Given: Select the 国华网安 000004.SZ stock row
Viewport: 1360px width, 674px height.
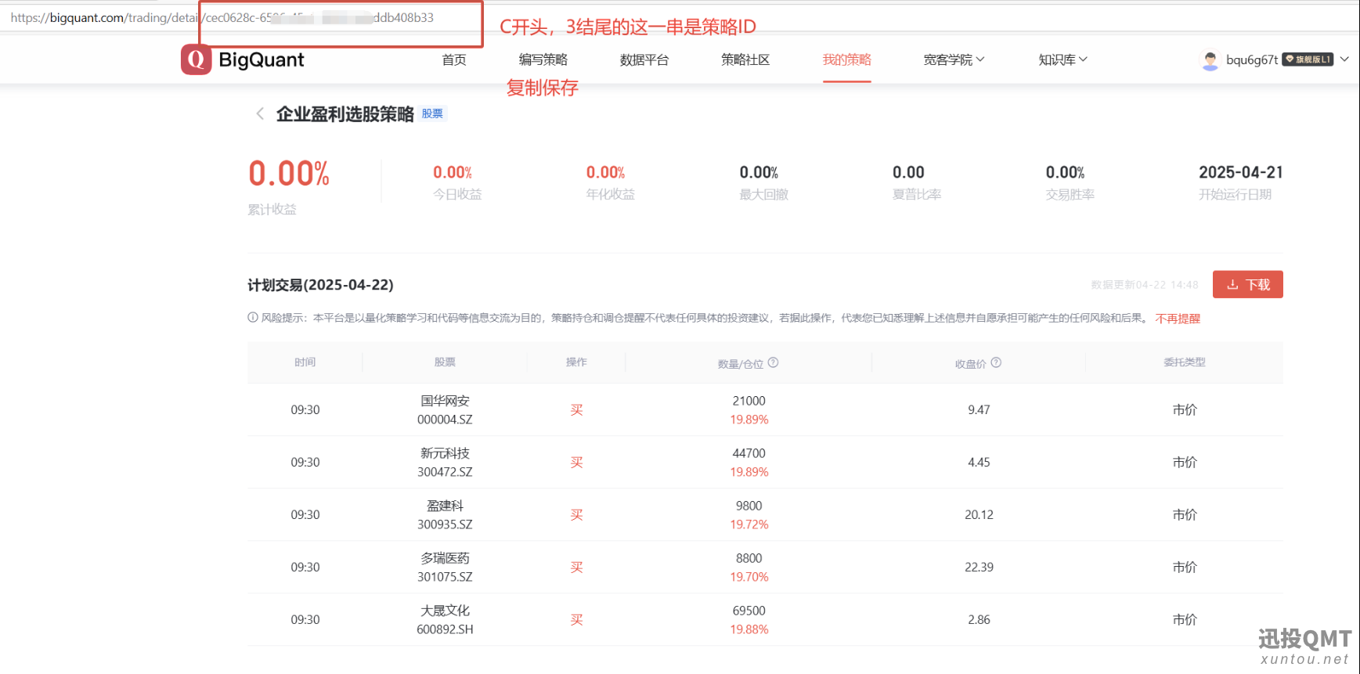Looking at the screenshot, I should point(445,409).
